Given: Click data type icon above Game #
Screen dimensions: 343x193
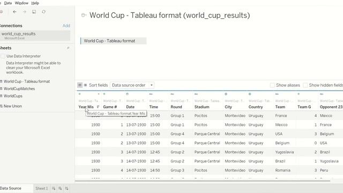Looking at the screenshot, I should click(x=105, y=94).
